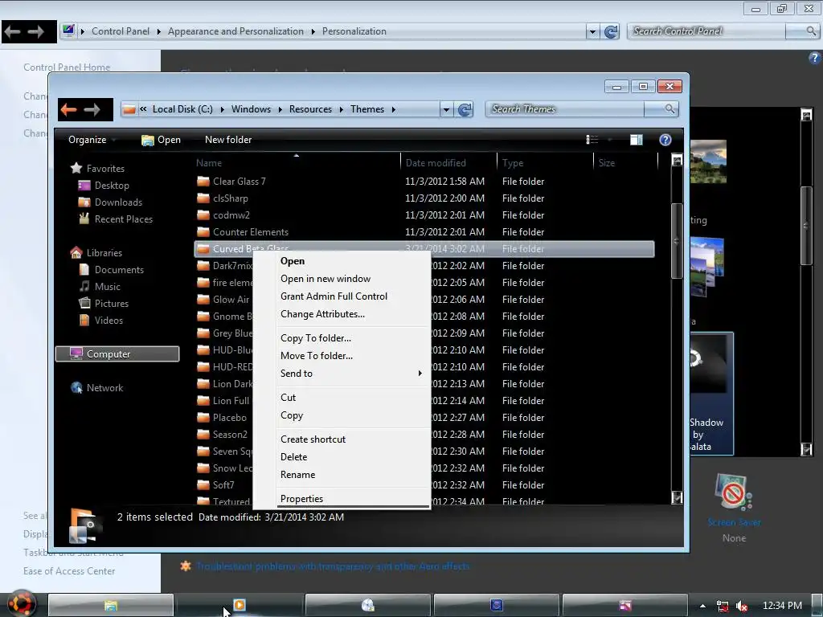Click the change view icon in explorer toolbar
The image size is (823, 617).
592,140
